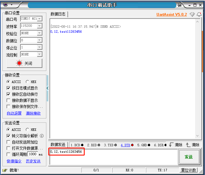Switch to the 数据发送 tab
Screen dimensions: 205x175
click(58, 144)
